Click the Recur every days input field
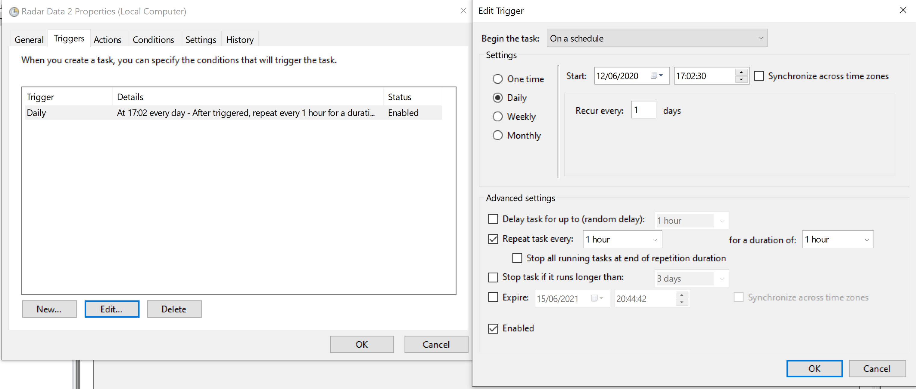The width and height of the screenshot is (916, 389). pyautogui.click(x=643, y=110)
